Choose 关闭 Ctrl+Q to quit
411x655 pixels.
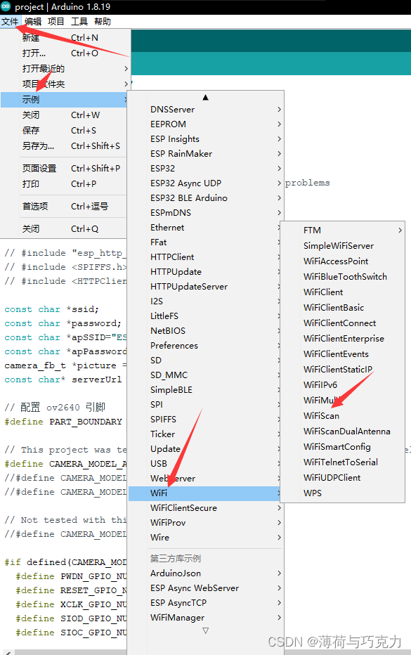63,229
